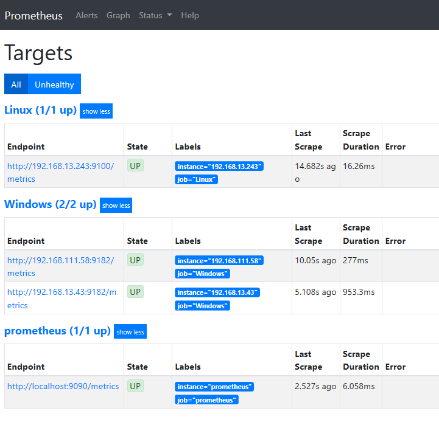Screen dimensions: 439x425
Task: Click label instance="prometheus"
Action: (214, 387)
